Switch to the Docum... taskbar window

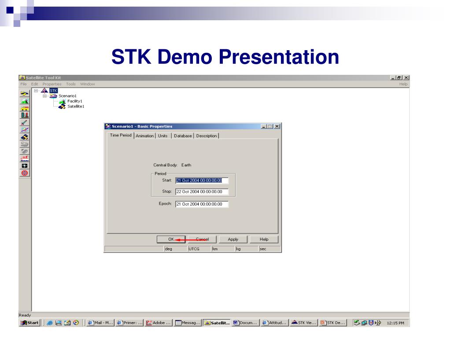coord(246,323)
